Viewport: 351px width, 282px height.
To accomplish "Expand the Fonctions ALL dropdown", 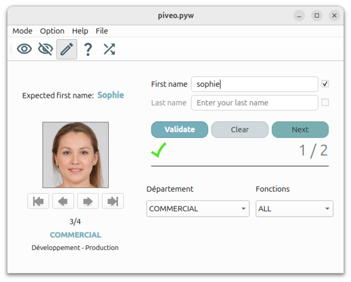I will click(295, 208).
